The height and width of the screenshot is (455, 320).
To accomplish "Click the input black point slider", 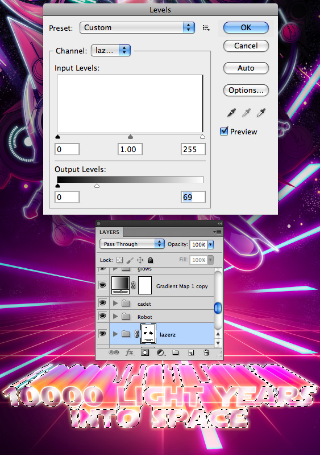I will [57, 137].
